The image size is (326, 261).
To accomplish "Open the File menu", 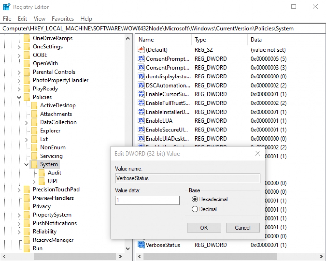I will coord(7,19).
